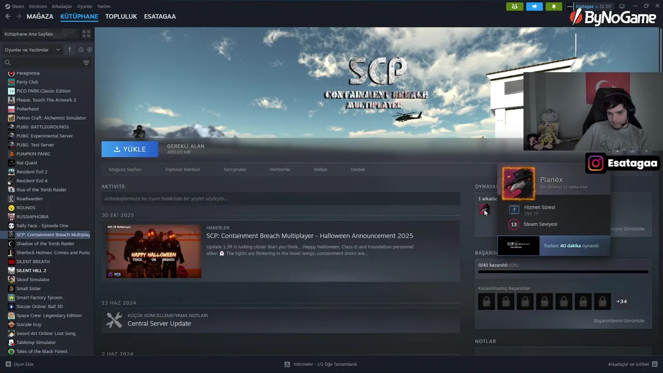
Task: Select Rat Quest game icon
Action: click(11, 163)
